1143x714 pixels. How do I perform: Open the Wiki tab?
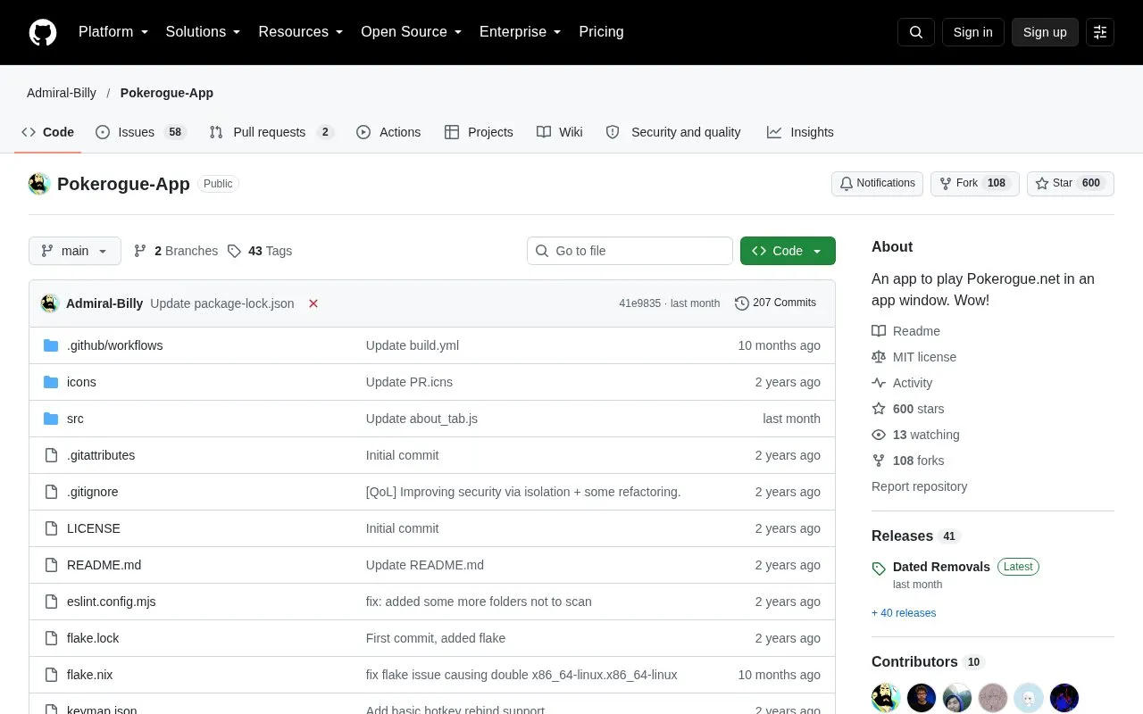[x=560, y=132]
